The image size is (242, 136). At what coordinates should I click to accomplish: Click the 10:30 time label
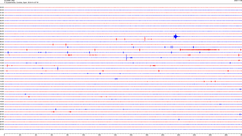pyautogui.click(x=2, y=63)
